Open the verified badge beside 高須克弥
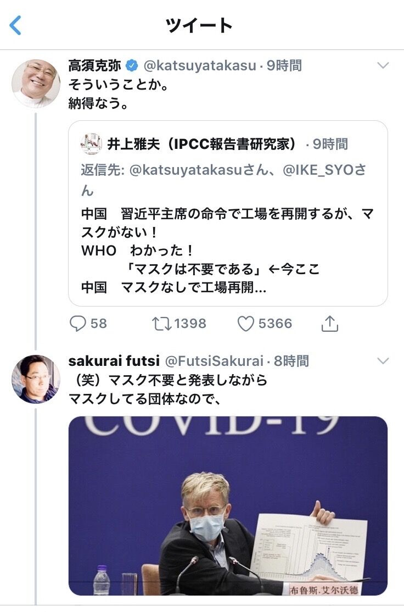The image size is (404, 612). click(x=132, y=66)
